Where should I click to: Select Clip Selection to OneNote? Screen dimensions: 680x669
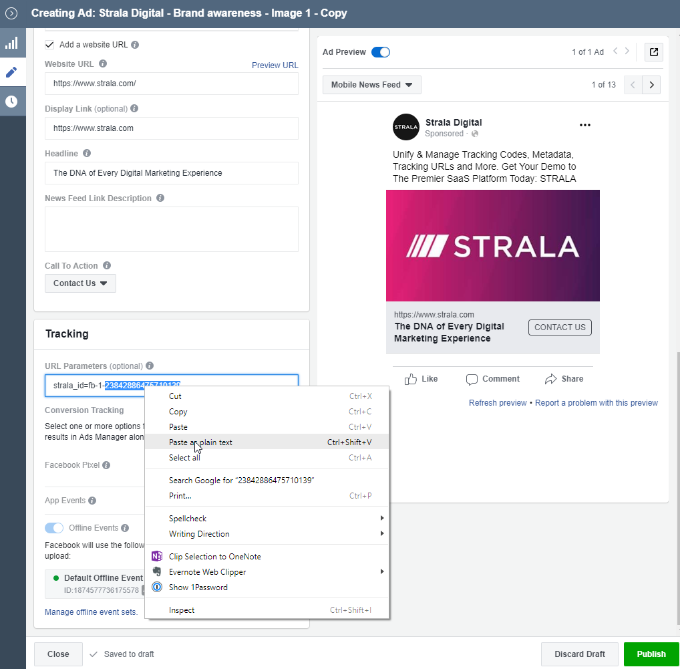(267, 557)
